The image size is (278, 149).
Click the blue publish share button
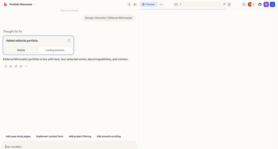point(272,4)
